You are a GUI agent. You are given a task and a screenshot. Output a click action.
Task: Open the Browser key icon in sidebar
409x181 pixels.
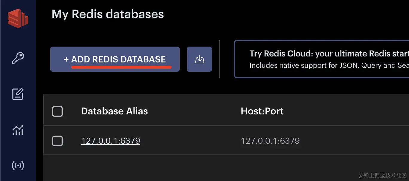[x=18, y=58]
